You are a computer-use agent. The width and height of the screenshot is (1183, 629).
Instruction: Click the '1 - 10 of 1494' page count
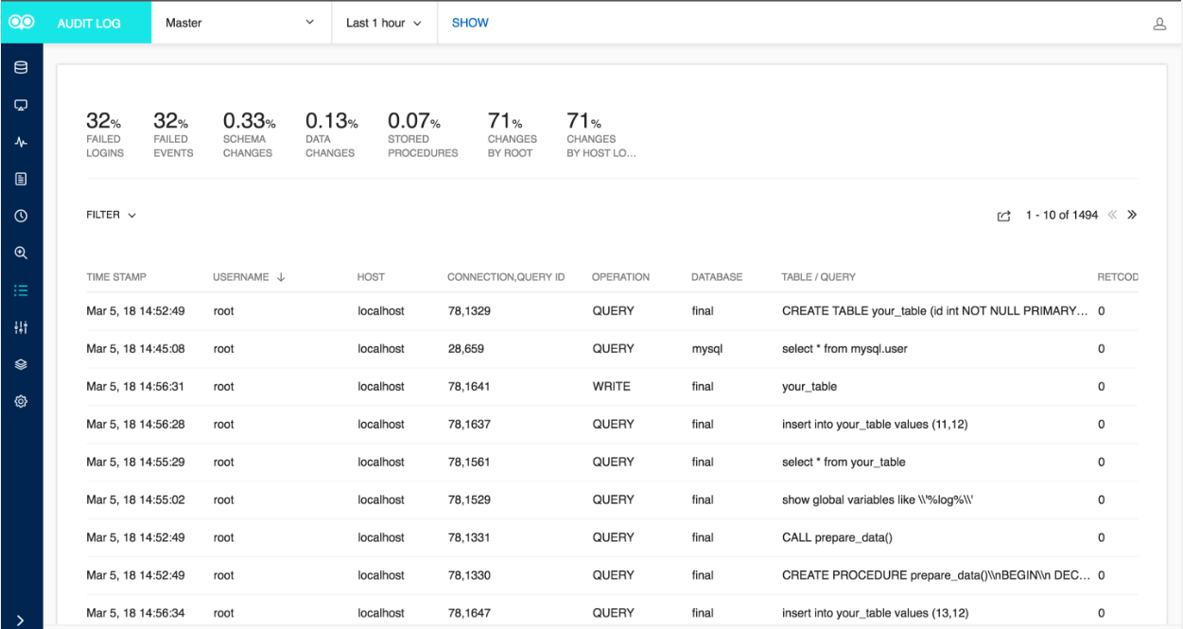[1062, 216]
